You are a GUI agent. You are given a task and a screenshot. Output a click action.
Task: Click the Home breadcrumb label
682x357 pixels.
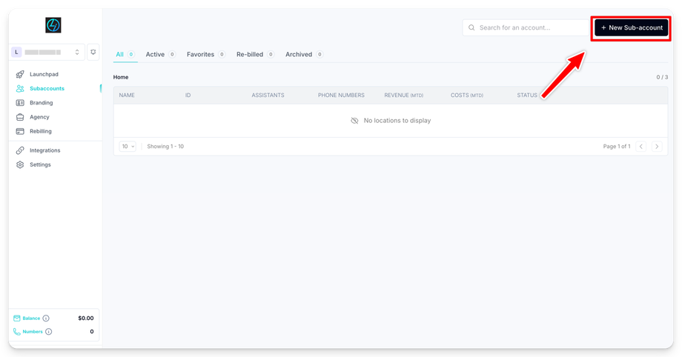(121, 77)
